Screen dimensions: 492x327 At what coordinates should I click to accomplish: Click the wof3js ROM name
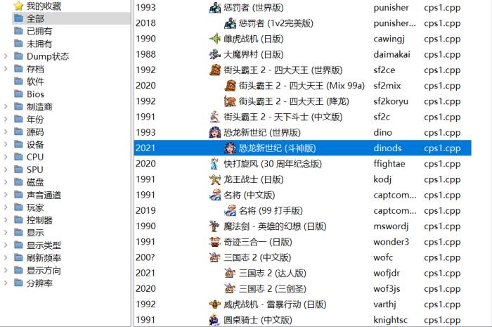387,289
